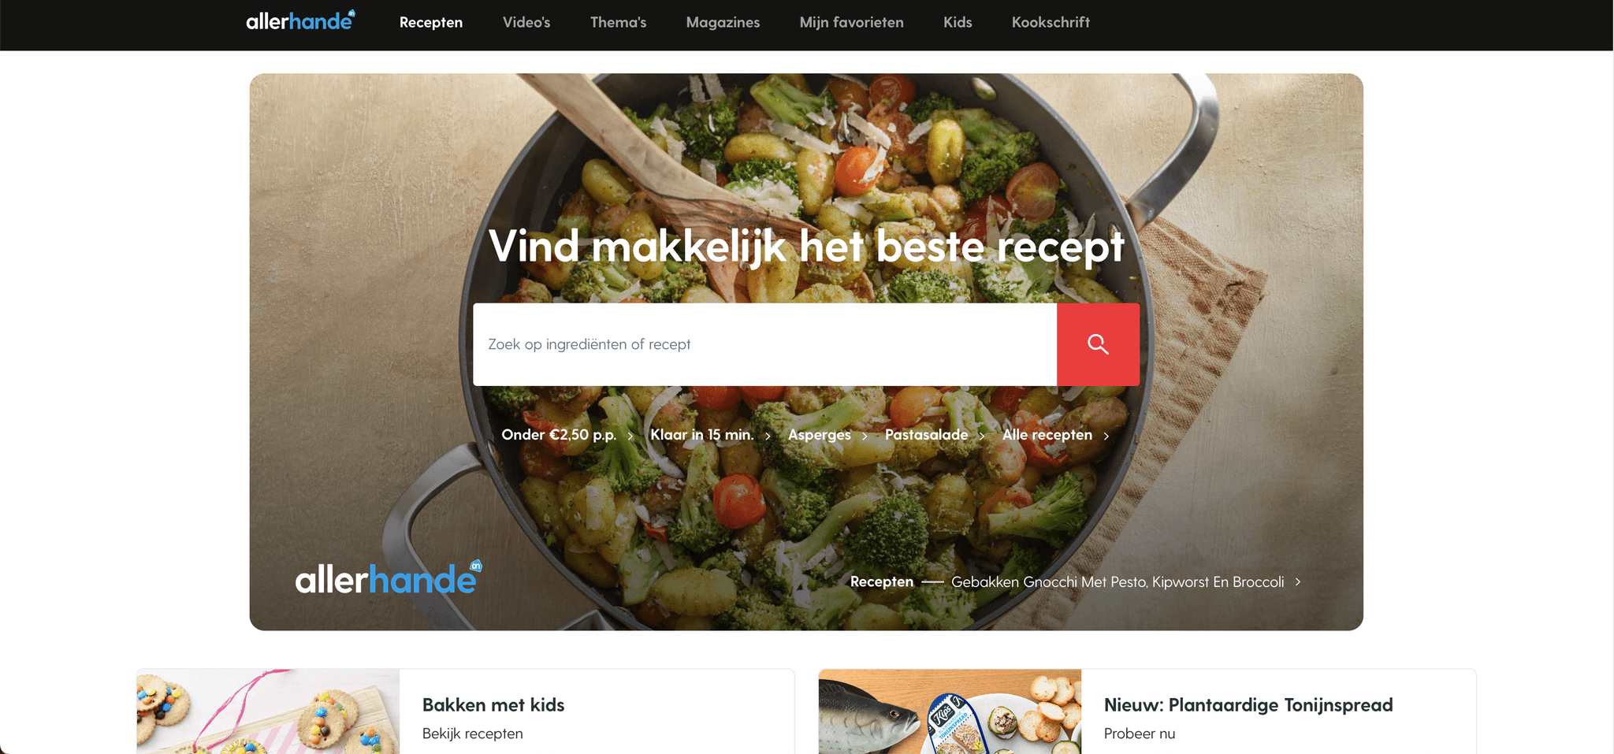Open the Plantaardige Tonijnspread fish thumbnail

click(x=950, y=711)
